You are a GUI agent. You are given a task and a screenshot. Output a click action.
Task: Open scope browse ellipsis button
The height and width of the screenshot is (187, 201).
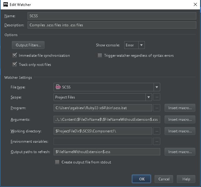157,97
